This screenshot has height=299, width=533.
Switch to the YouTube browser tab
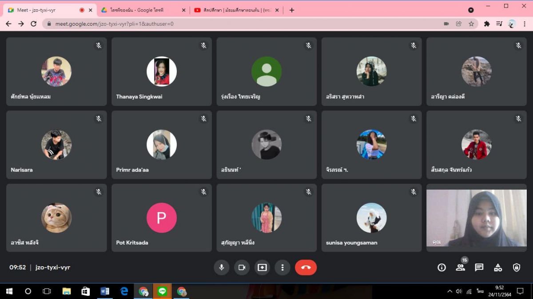233,10
